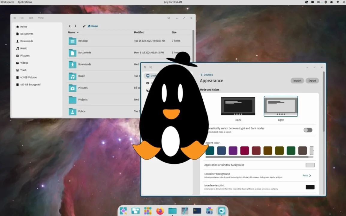Click the search icon in the file manager toolbar
The height and width of the screenshot is (216, 346).
(x=169, y=18)
